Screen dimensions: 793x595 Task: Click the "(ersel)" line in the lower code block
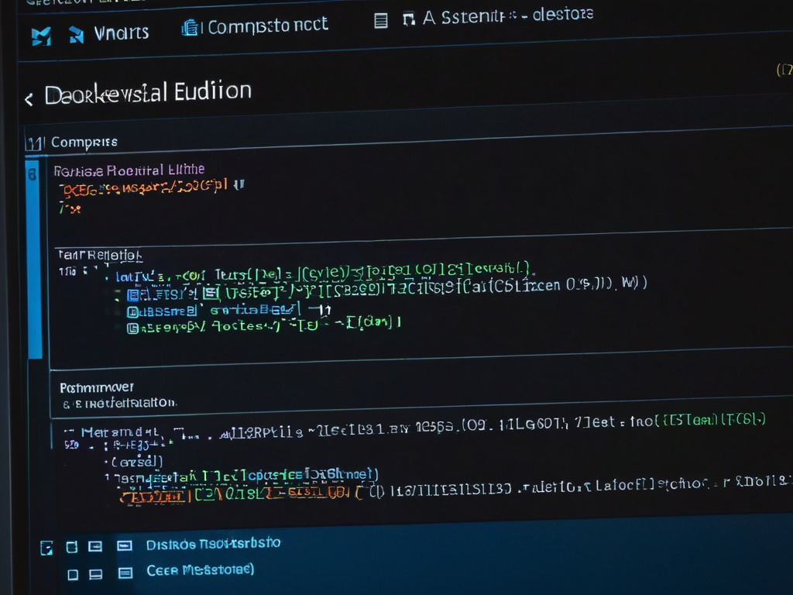point(135,462)
